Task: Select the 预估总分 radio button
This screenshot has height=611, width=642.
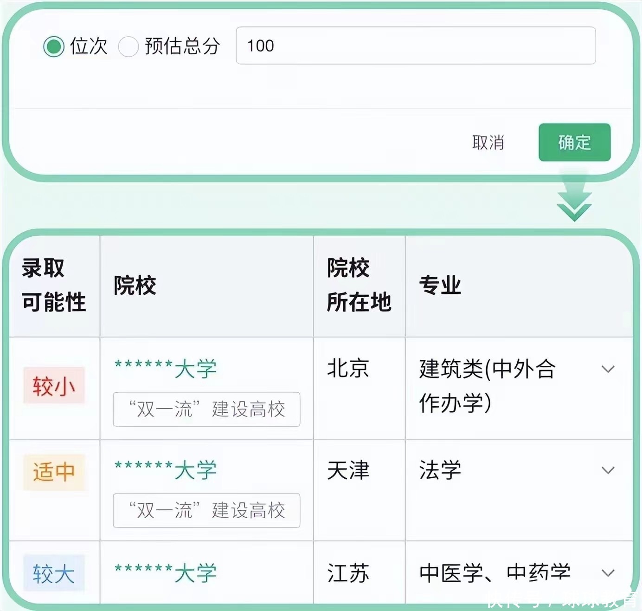Action: pyautogui.click(x=128, y=46)
